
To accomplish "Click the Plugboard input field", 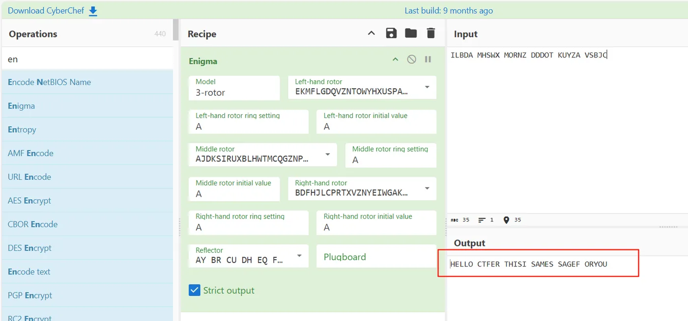I will pos(376,256).
